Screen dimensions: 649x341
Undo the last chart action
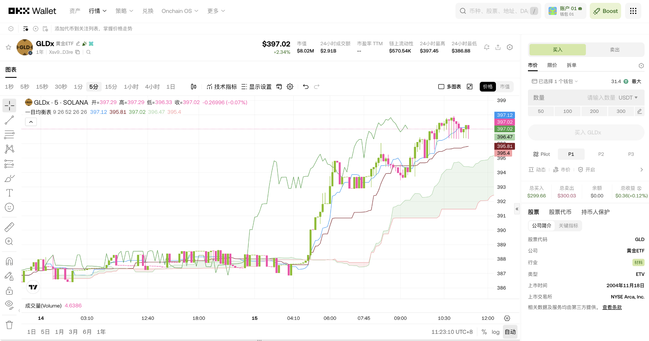[x=306, y=87]
